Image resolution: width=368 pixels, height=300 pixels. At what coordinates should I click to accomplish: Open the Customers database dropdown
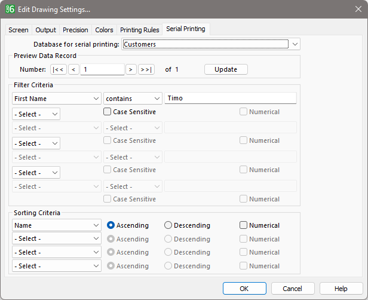coord(211,44)
